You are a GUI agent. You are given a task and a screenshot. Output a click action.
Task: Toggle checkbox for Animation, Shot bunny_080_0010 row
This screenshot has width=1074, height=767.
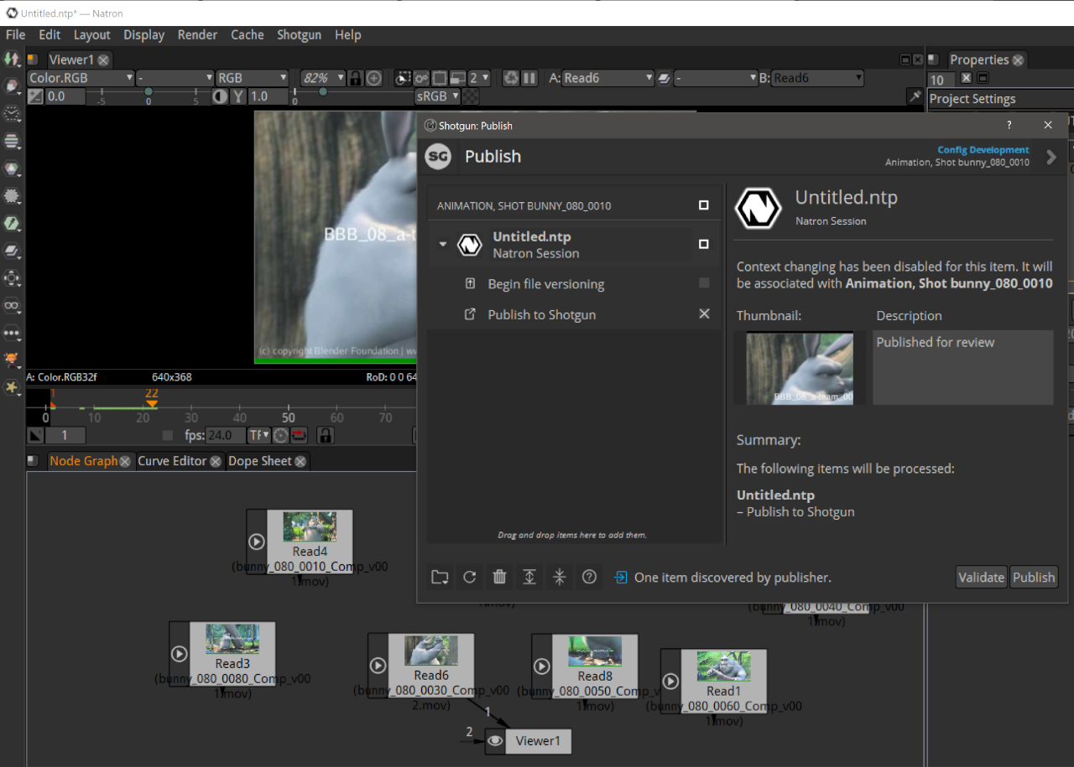click(704, 205)
